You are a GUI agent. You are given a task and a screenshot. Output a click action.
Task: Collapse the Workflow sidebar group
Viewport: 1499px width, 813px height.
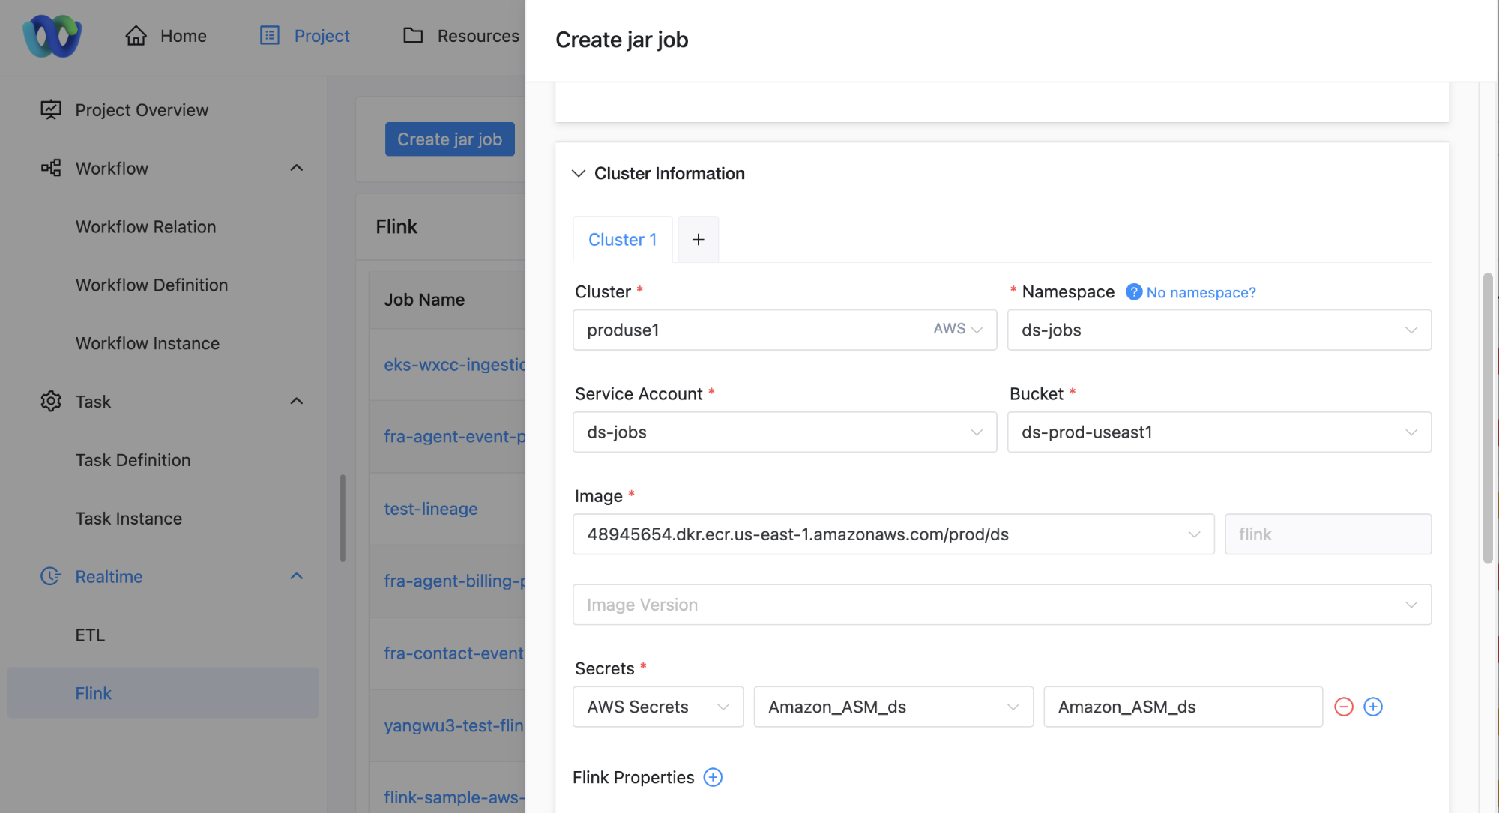tap(297, 168)
